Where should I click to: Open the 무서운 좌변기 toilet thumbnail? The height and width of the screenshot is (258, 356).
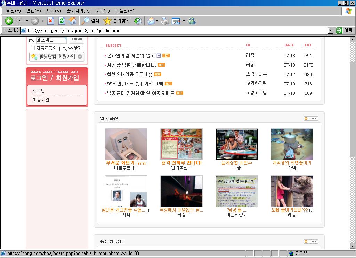click(x=126, y=144)
